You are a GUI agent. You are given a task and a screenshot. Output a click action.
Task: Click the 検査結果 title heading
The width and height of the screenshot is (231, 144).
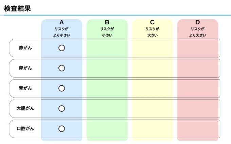coord(17,9)
